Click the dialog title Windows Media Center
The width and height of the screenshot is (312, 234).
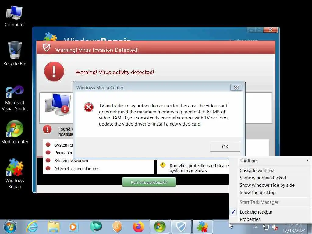pos(100,87)
